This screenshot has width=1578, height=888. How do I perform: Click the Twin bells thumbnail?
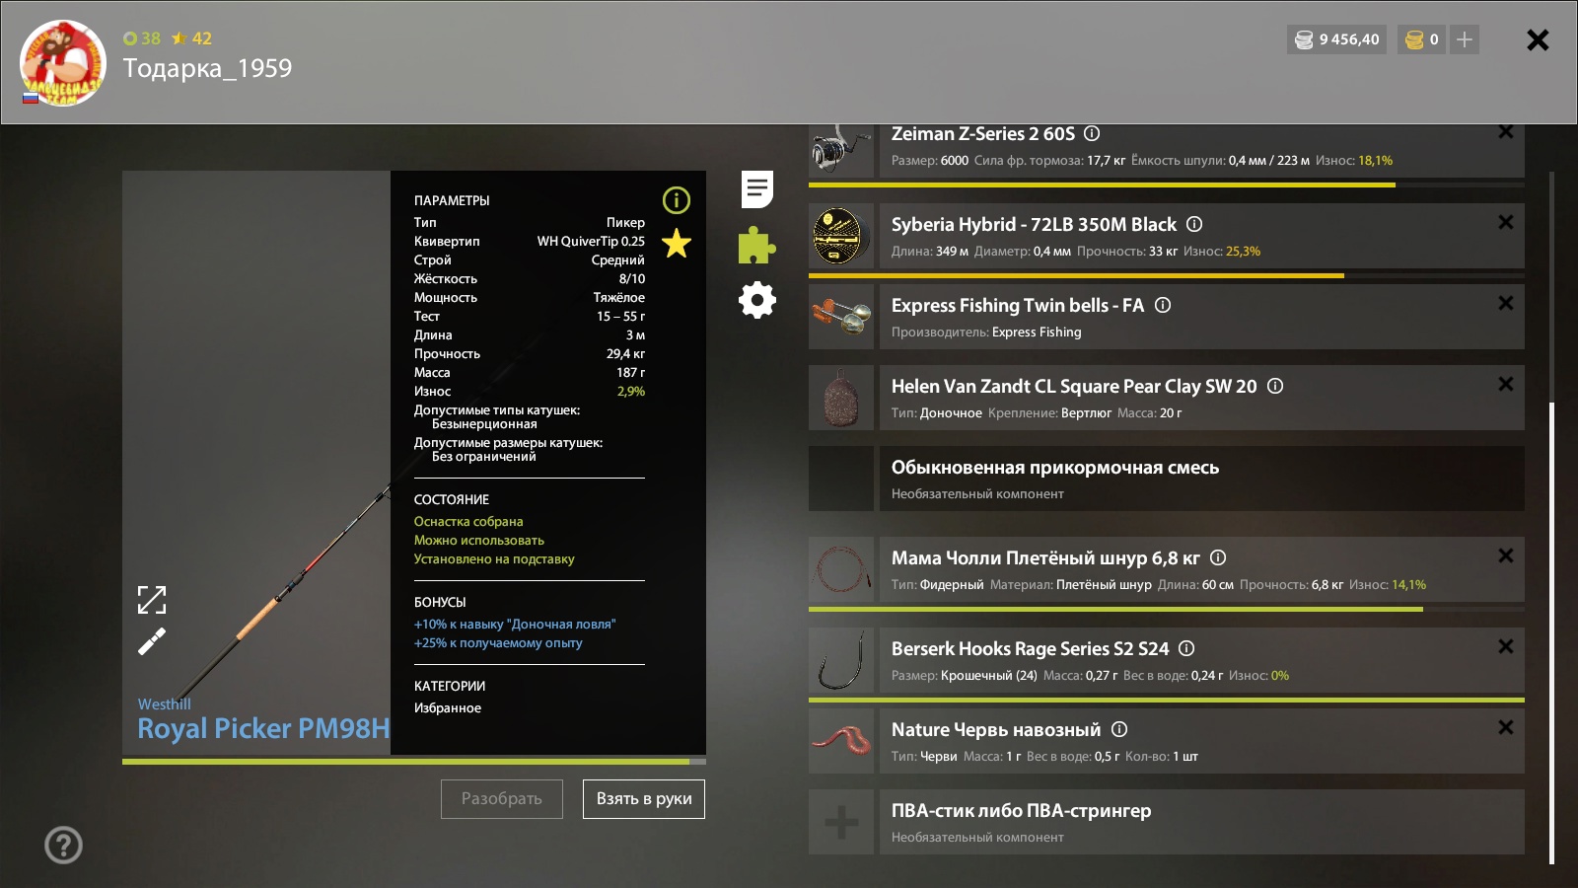click(841, 317)
